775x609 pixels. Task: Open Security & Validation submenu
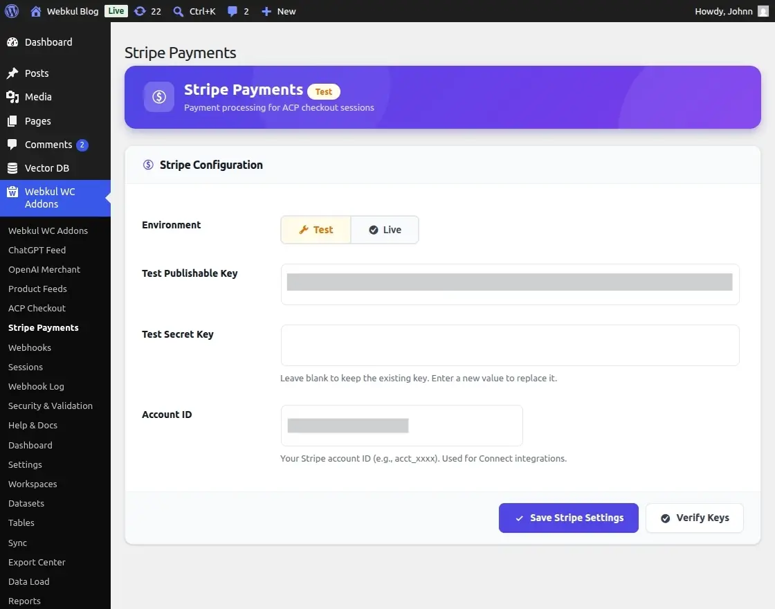tap(51, 406)
